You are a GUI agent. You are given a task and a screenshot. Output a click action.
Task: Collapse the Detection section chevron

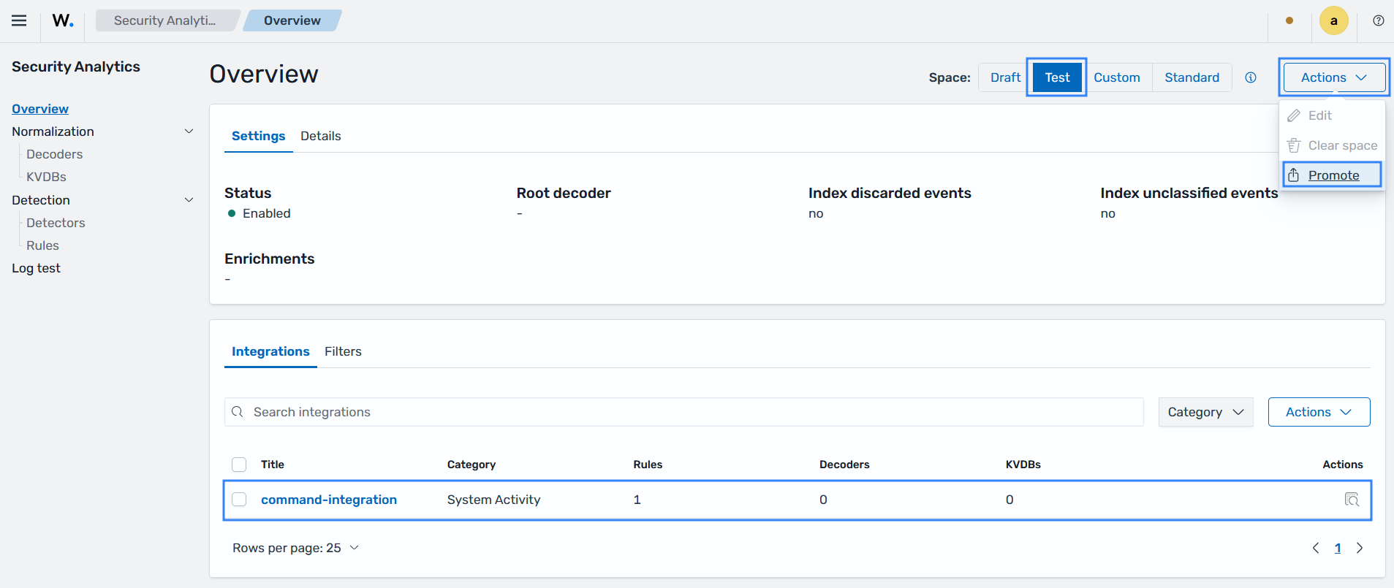tap(189, 200)
